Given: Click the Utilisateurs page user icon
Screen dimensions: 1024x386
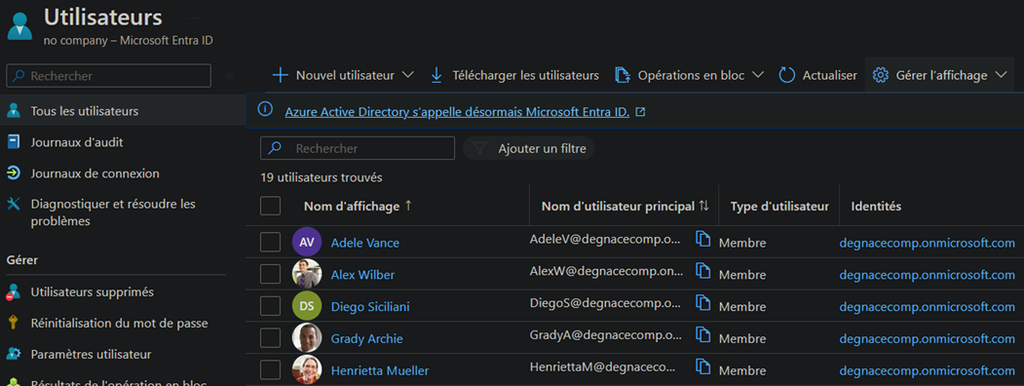Looking at the screenshot, I should coord(20,26).
